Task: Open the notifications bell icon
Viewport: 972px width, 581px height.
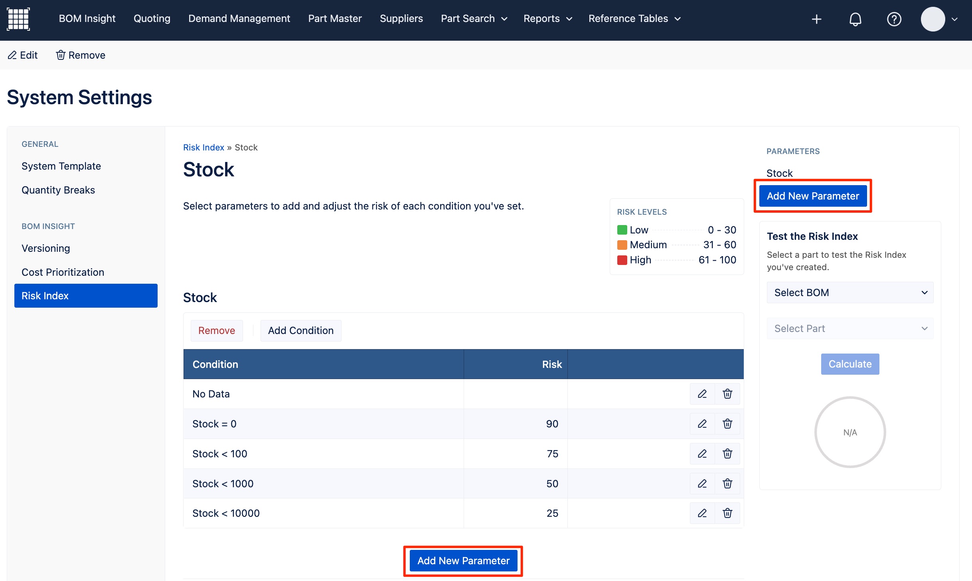Action: pos(855,19)
